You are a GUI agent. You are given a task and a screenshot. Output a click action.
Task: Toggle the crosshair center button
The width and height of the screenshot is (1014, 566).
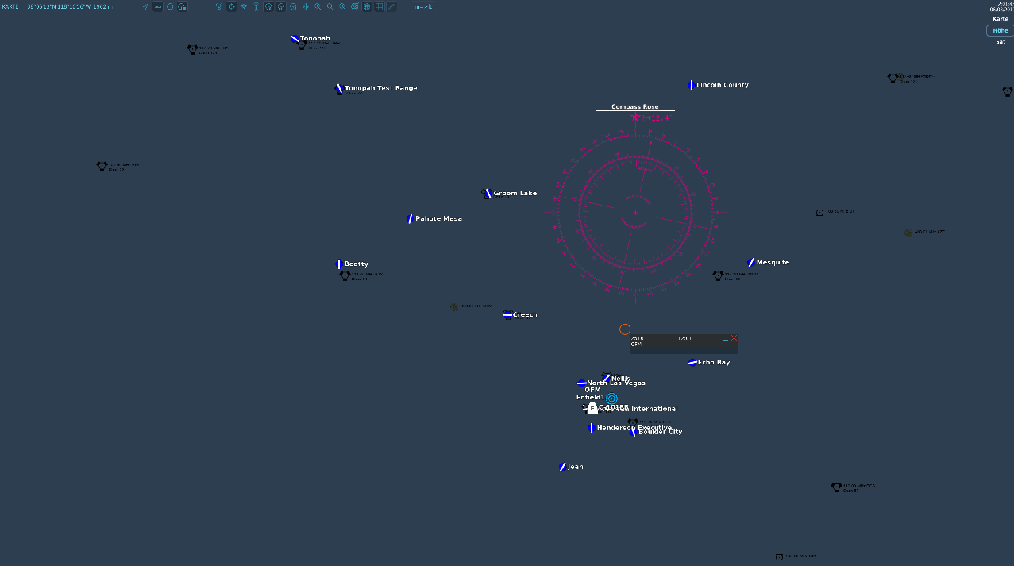[x=231, y=6]
